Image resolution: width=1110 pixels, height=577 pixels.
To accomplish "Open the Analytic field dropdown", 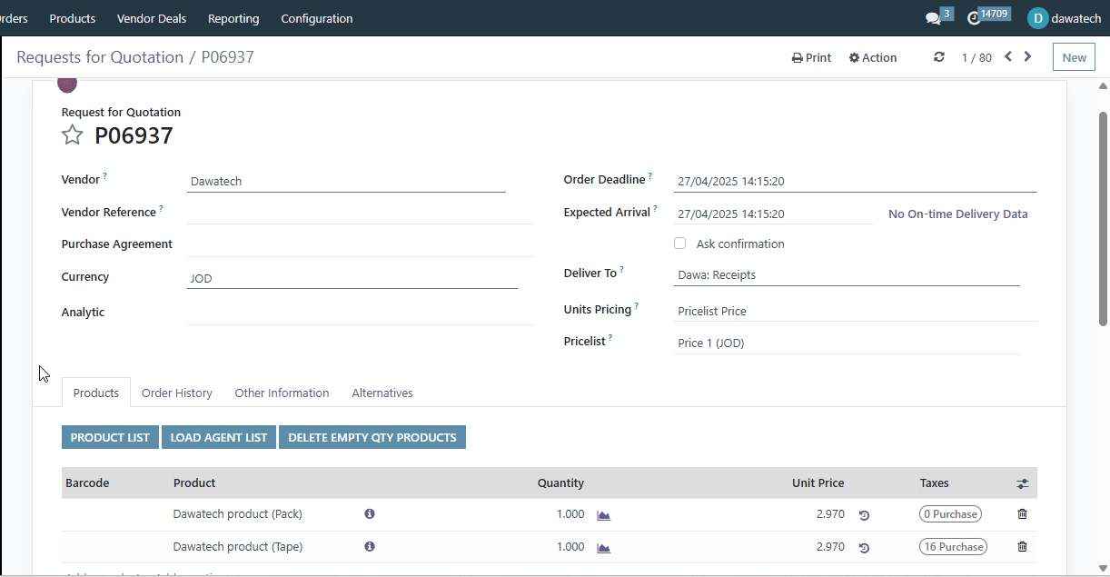I will point(361,313).
